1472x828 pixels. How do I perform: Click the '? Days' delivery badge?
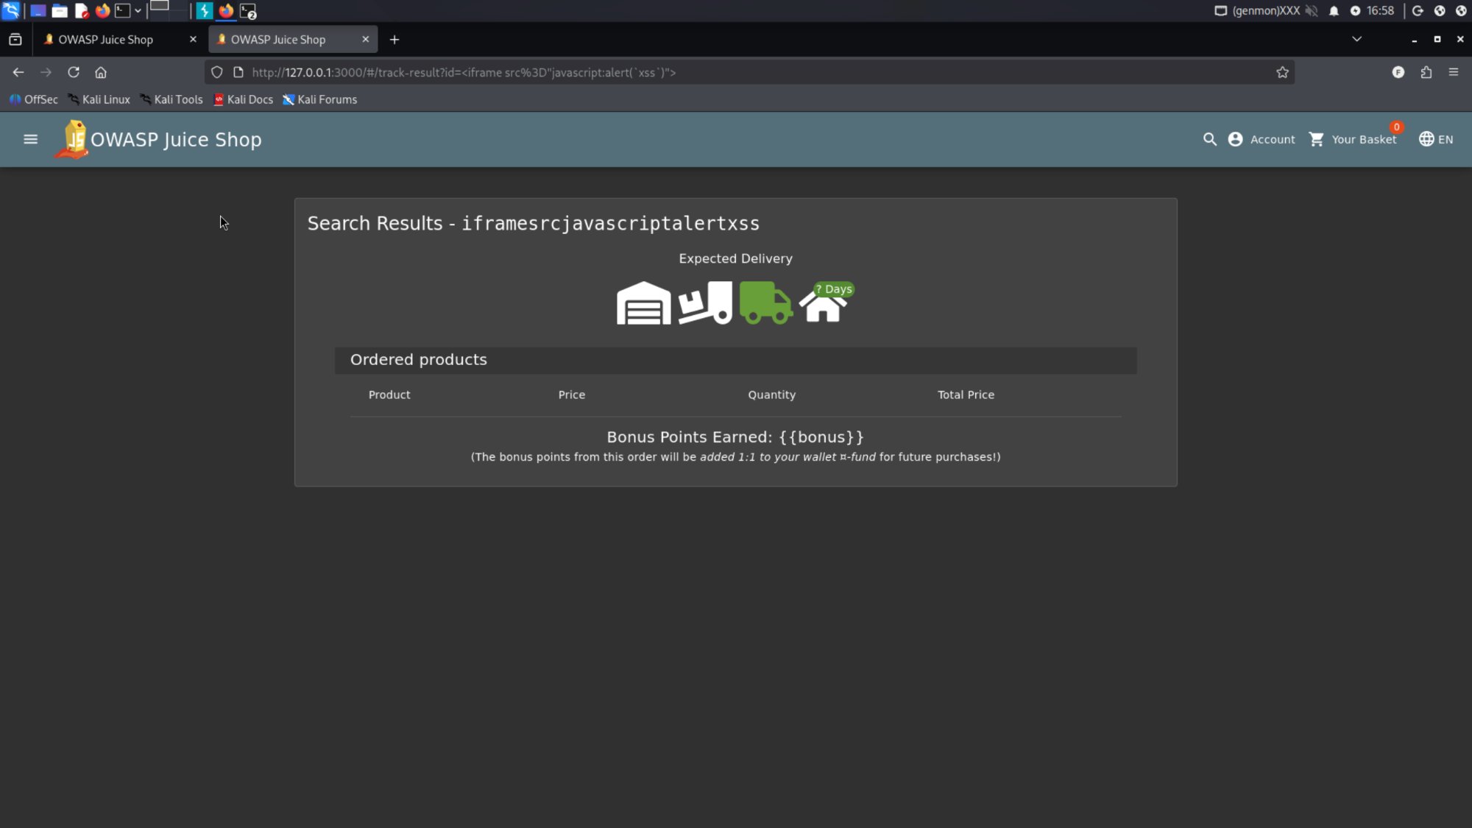click(834, 289)
